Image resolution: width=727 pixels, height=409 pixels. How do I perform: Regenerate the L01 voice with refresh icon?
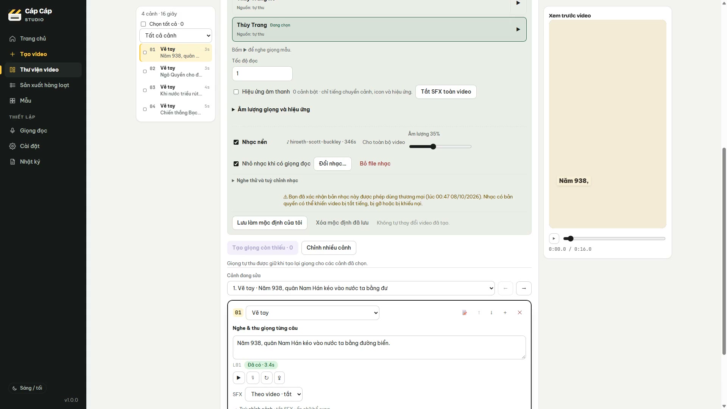[266, 378]
